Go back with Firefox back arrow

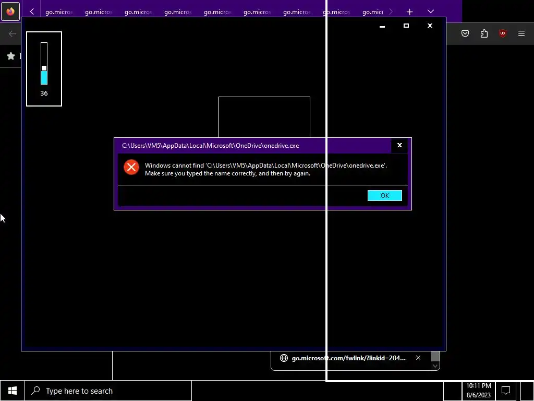point(13,33)
